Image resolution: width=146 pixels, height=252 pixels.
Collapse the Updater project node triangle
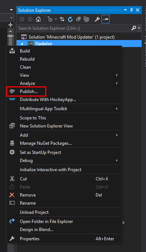pos(22,44)
